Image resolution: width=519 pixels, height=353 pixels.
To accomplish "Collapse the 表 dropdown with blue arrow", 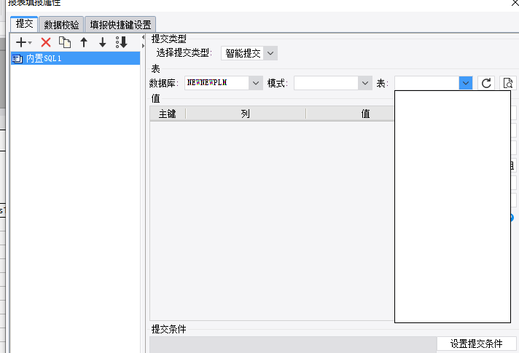I will coord(465,83).
